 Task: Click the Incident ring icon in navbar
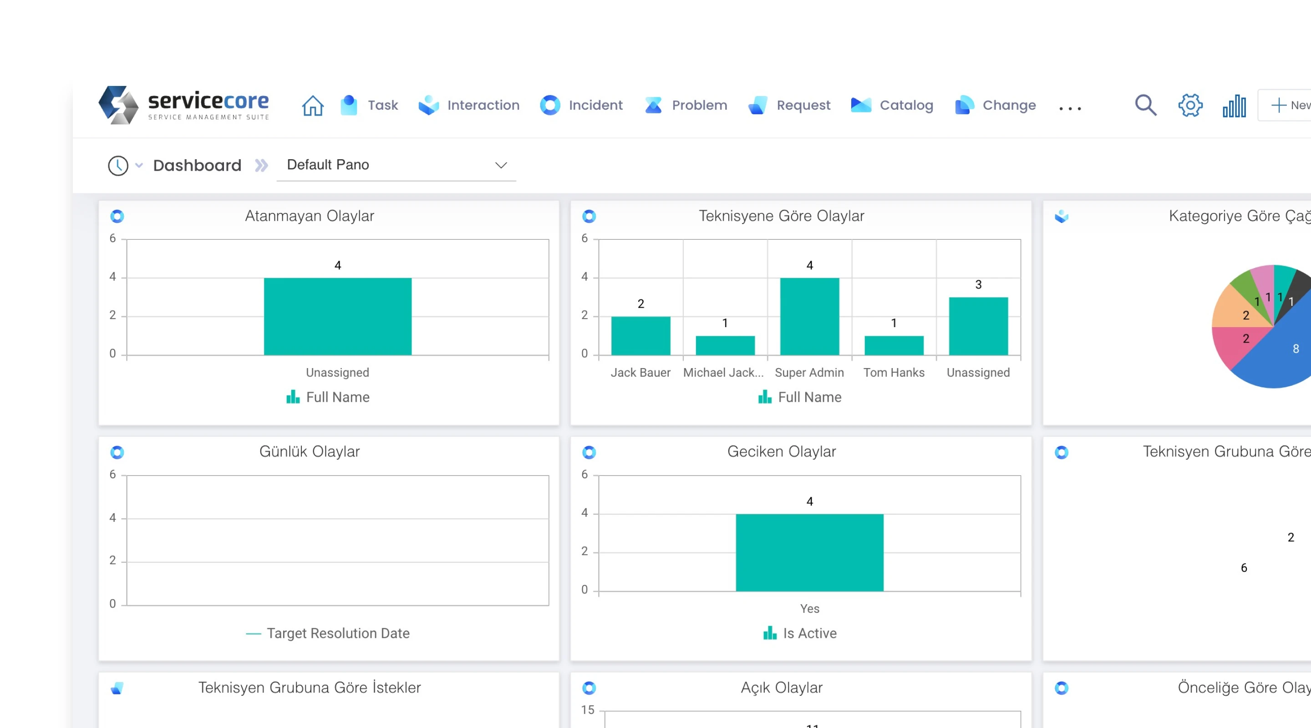tap(549, 105)
